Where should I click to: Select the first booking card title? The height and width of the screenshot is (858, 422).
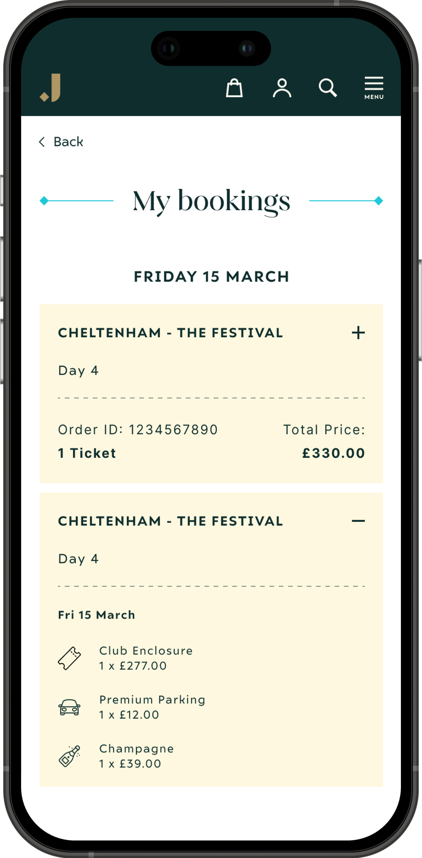click(x=170, y=333)
